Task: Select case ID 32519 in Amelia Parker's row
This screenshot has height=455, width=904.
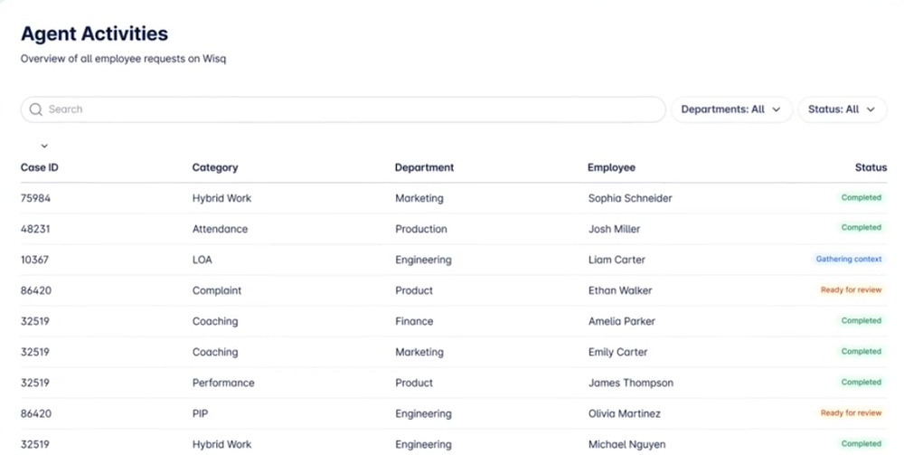Action: [35, 321]
